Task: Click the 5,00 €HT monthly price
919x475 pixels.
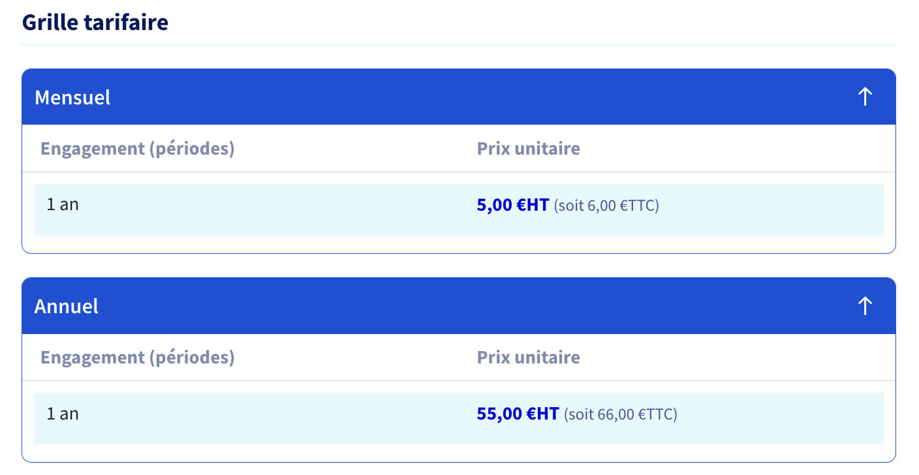Action: click(513, 206)
